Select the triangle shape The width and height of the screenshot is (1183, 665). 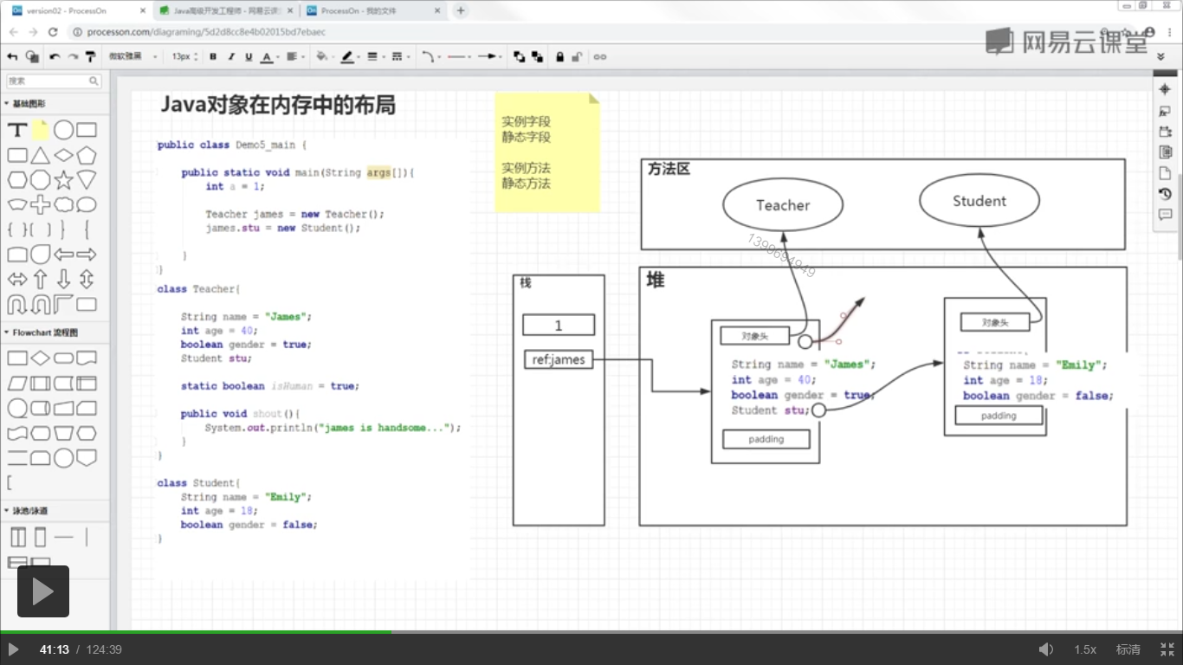click(40, 156)
